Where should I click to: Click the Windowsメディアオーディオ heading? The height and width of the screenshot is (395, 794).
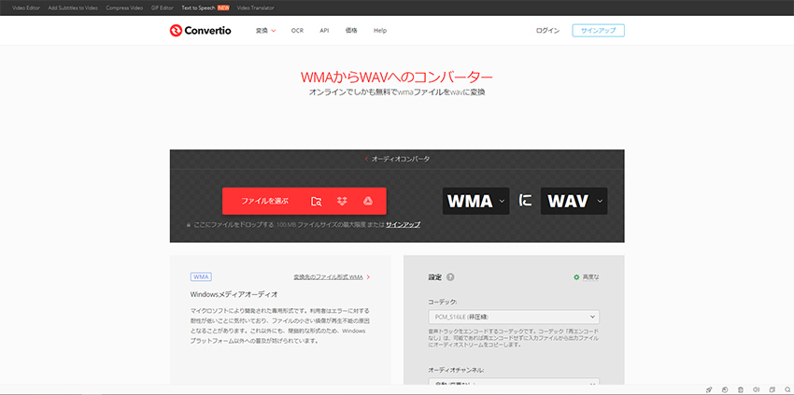pyautogui.click(x=234, y=294)
